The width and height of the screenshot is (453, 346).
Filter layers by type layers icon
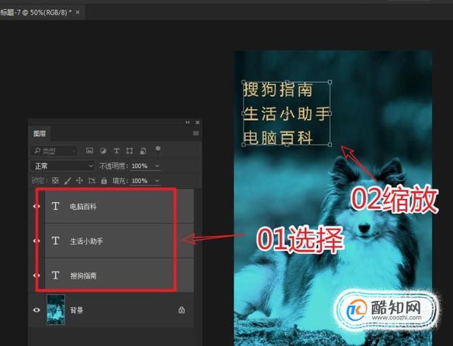click(x=116, y=151)
